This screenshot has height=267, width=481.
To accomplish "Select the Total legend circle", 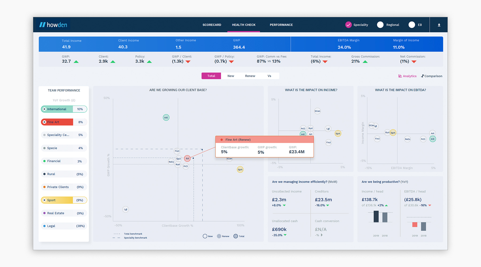I will pos(236,236).
